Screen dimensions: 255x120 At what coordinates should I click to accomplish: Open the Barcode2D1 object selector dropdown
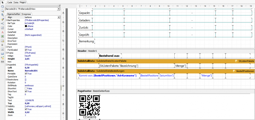click(59, 9)
